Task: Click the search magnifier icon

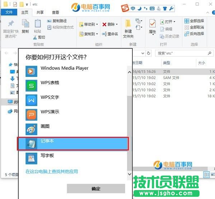Action: [209, 53]
